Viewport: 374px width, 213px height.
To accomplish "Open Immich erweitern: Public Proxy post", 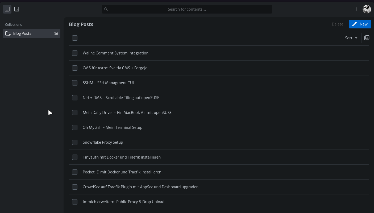I will coord(123,202).
